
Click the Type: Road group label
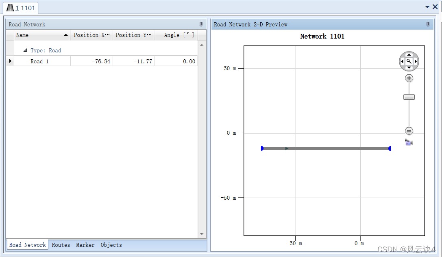click(46, 50)
